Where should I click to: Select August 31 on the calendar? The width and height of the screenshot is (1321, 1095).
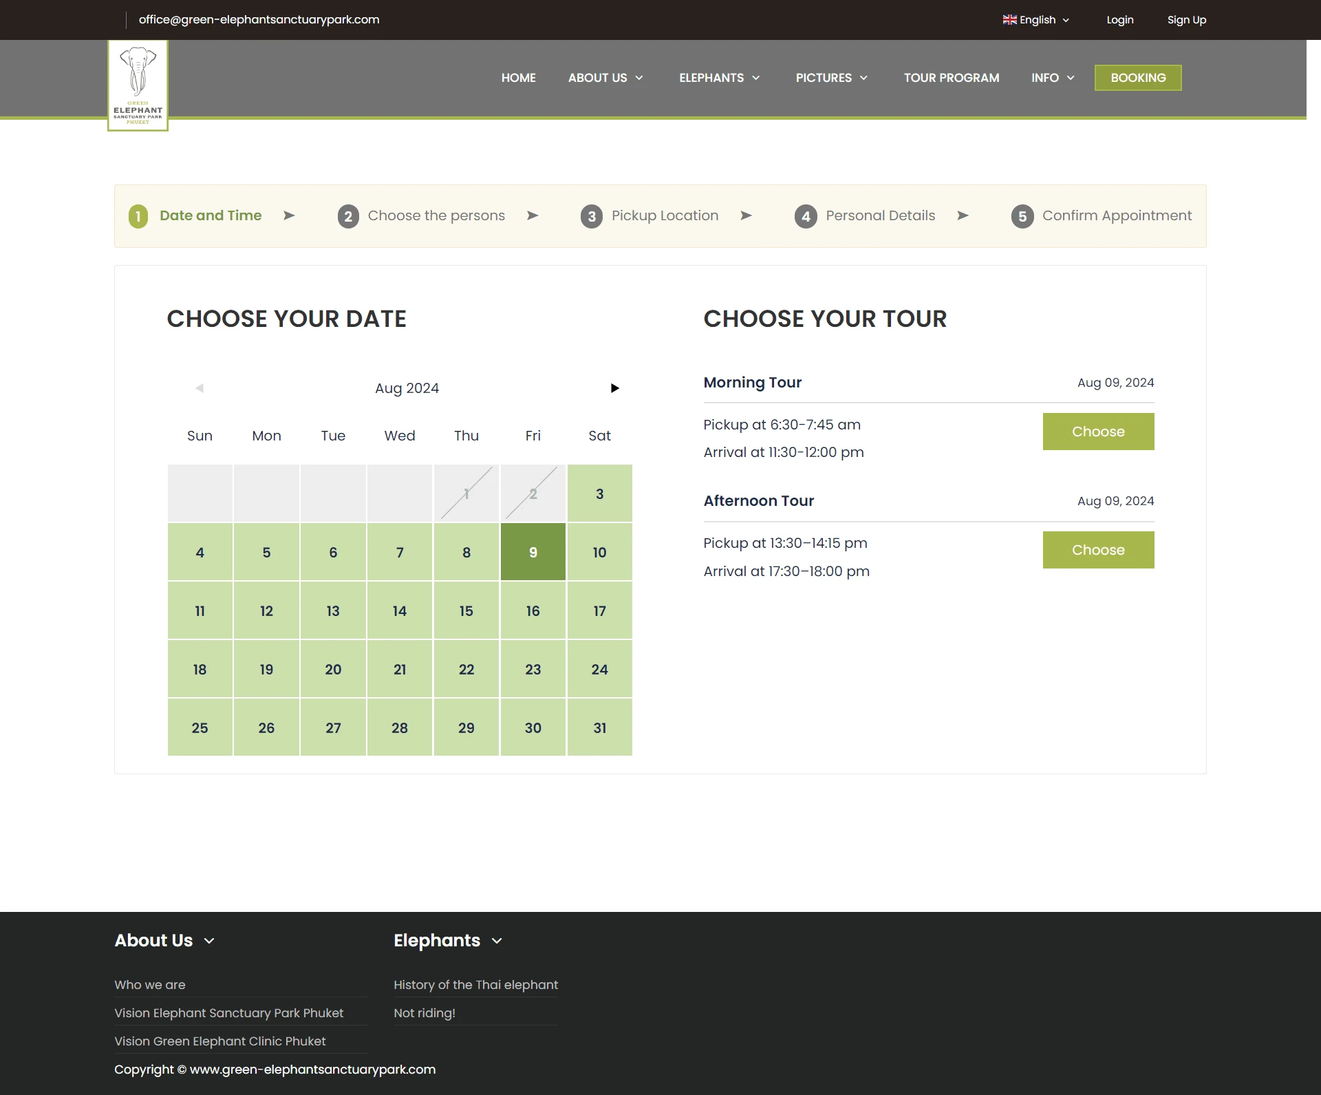[x=599, y=728]
